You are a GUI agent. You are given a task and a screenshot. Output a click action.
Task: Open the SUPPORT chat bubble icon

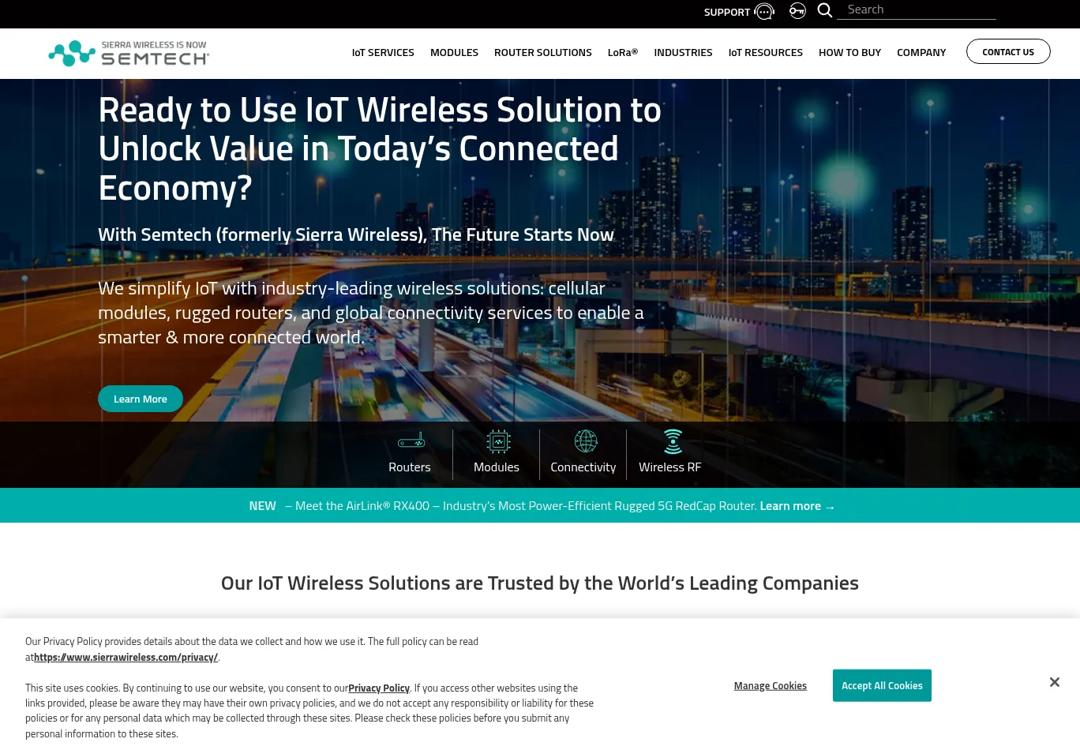click(x=763, y=11)
